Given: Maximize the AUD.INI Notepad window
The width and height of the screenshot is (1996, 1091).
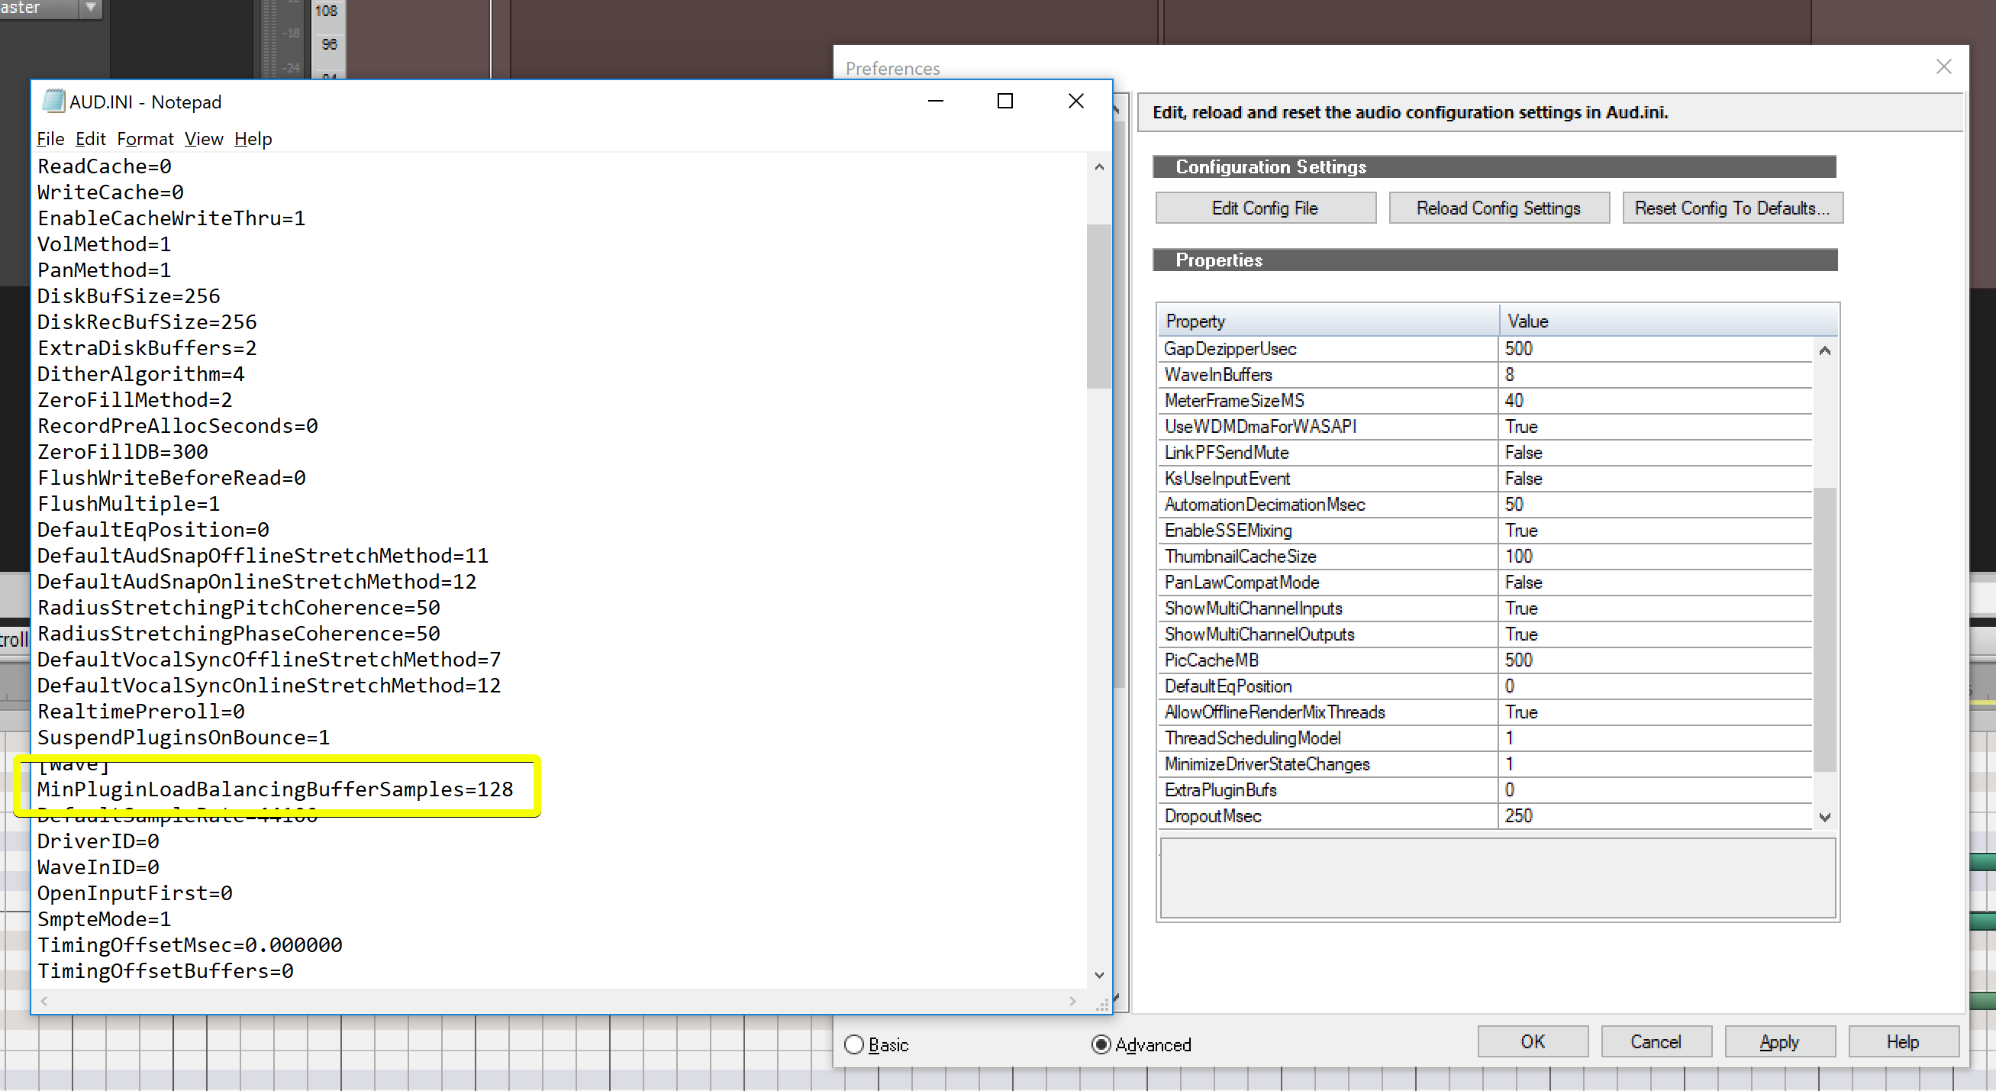Looking at the screenshot, I should coord(1005,102).
